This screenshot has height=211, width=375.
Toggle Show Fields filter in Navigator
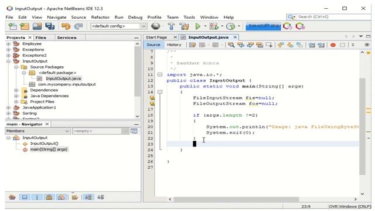pyautogui.click(x=25, y=198)
